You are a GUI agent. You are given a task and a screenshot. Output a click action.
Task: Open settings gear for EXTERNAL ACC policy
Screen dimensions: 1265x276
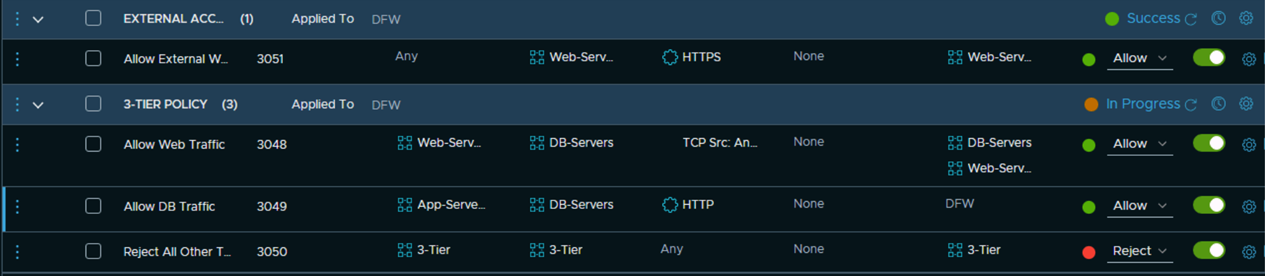[x=1245, y=18]
